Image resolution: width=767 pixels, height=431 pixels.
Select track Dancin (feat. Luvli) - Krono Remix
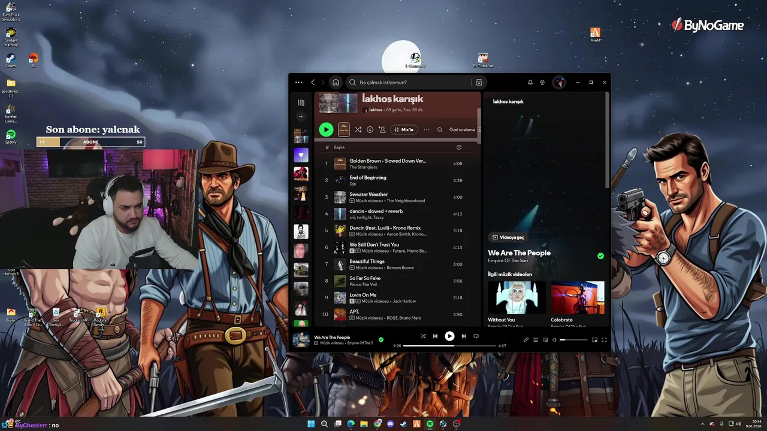pos(397,230)
